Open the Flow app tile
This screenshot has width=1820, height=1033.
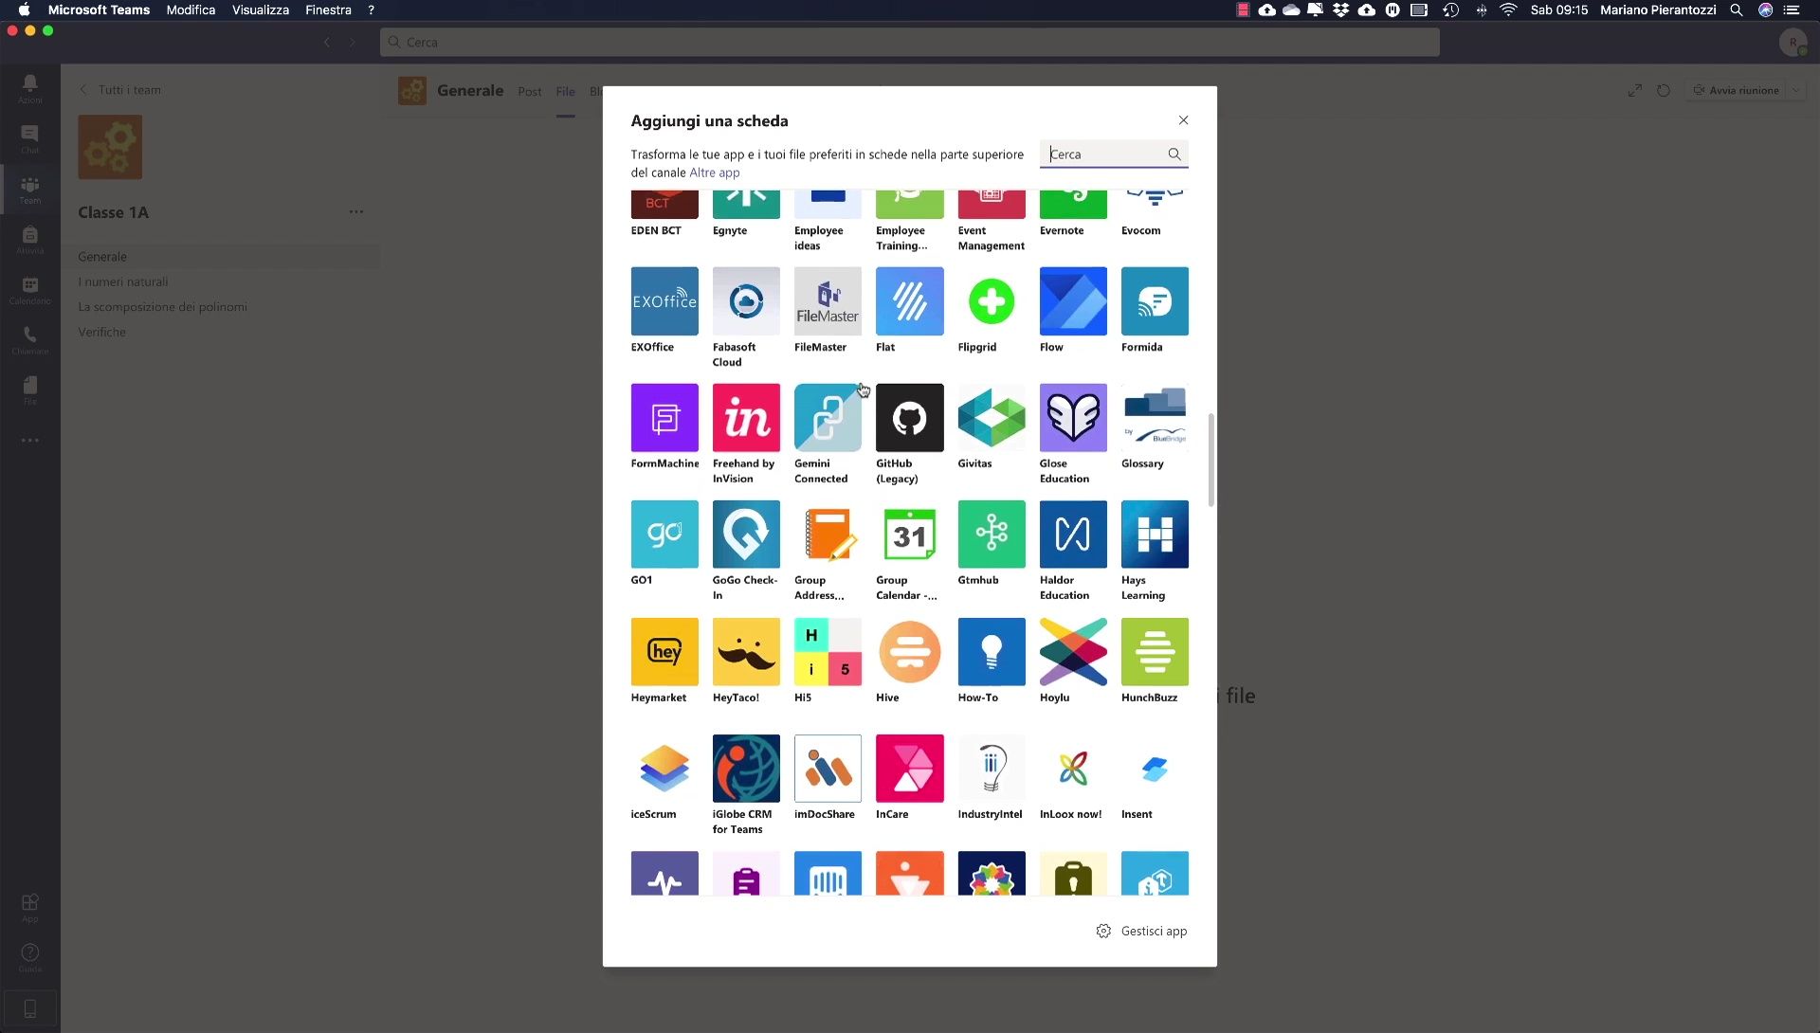tap(1073, 301)
